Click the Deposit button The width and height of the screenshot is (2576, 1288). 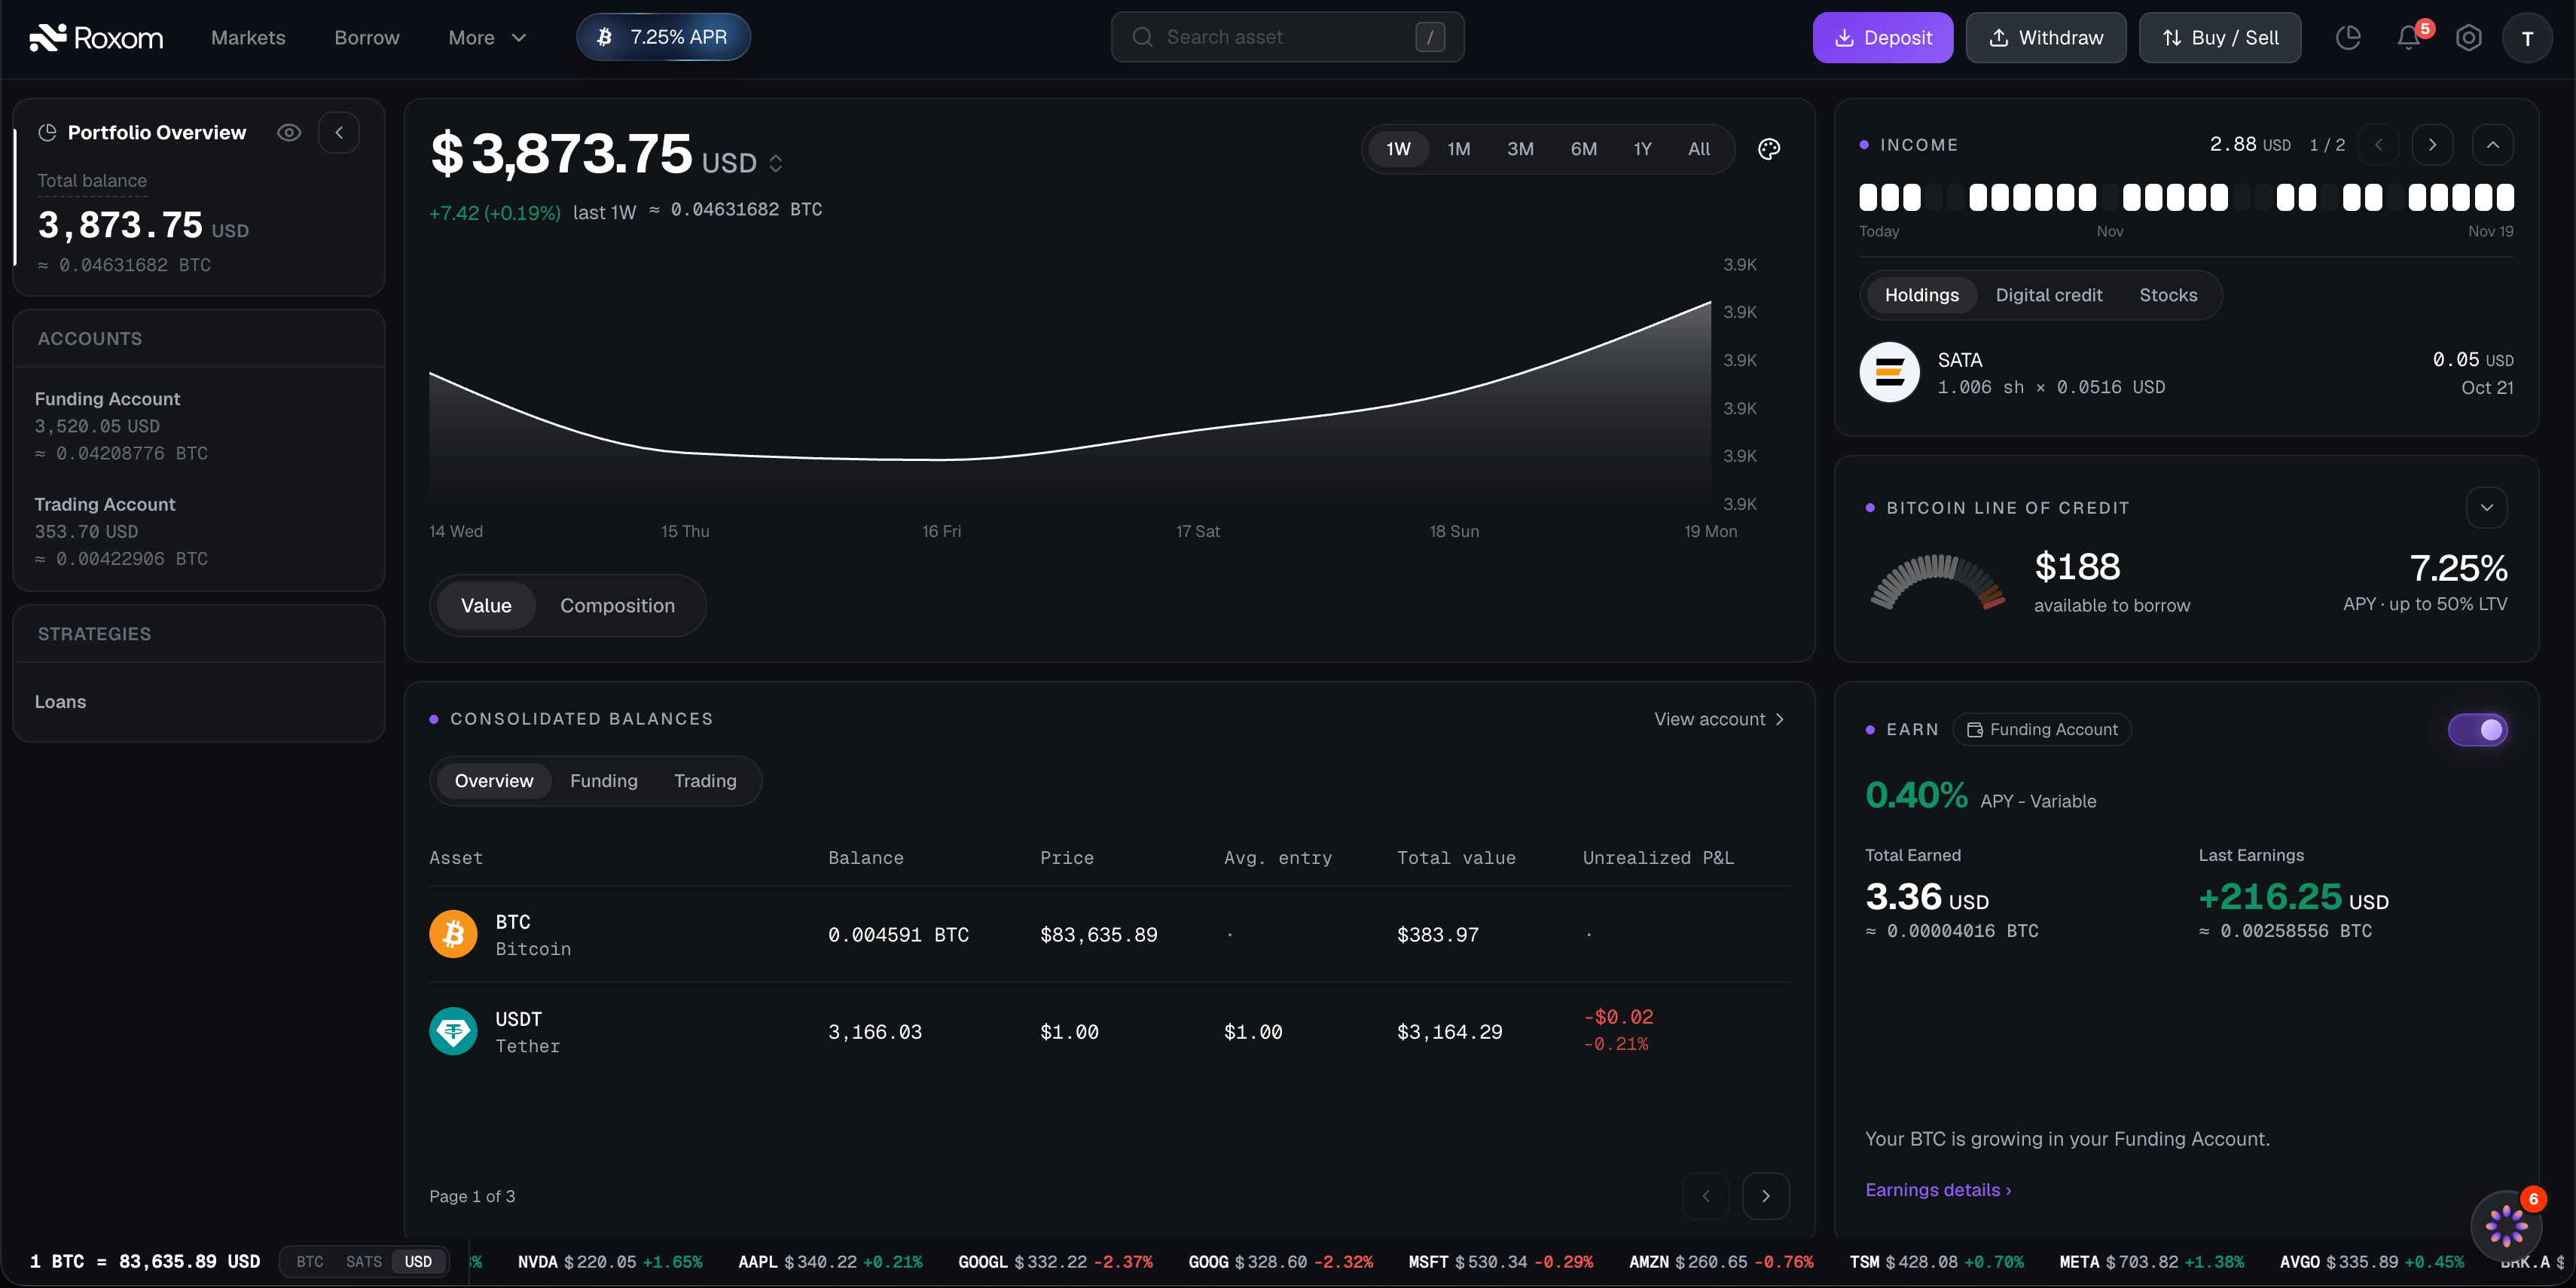1883,38
